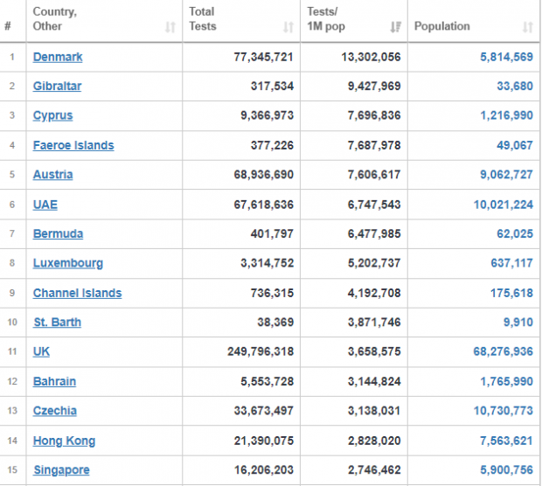
Task: Open Singapore country page
Action: click(x=61, y=470)
